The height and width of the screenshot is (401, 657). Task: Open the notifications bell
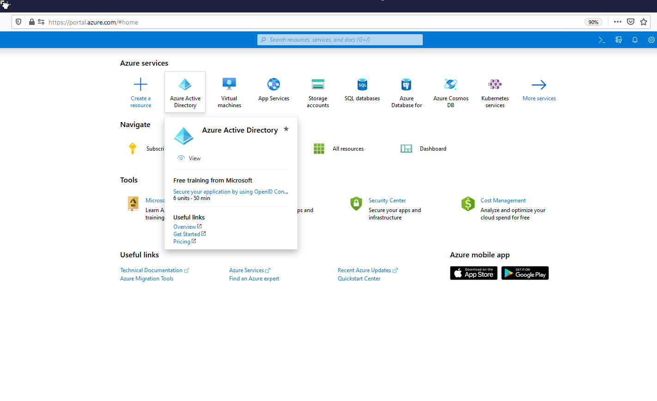(635, 40)
